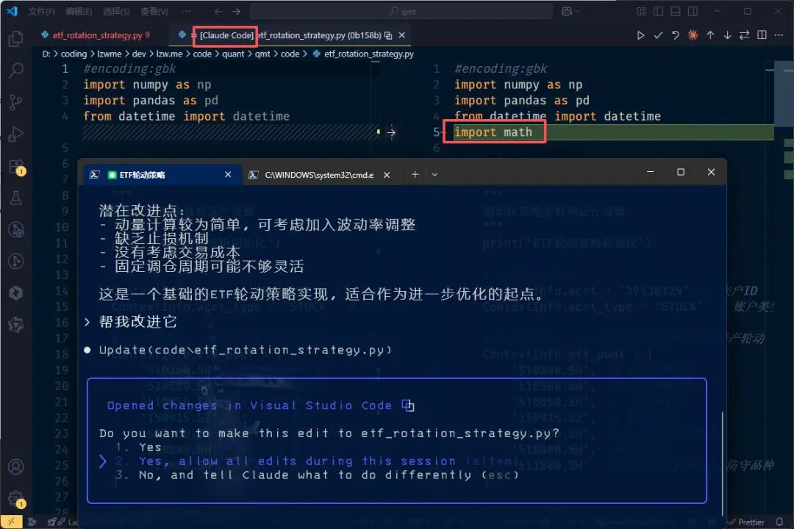
Task: Toggle the bottom panel layout icon
Action: (676, 11)
